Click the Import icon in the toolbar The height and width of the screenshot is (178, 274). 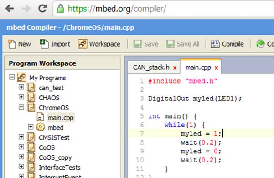coord(44,44)
